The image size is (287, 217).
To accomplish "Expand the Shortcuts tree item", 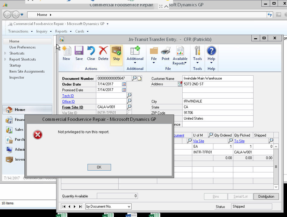I will (x=5, y=53).
